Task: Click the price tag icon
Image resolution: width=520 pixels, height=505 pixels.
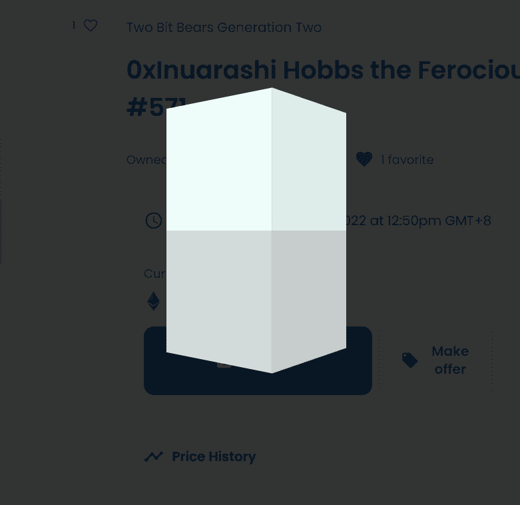Action: pyautogui.click(x=409, y=360)
